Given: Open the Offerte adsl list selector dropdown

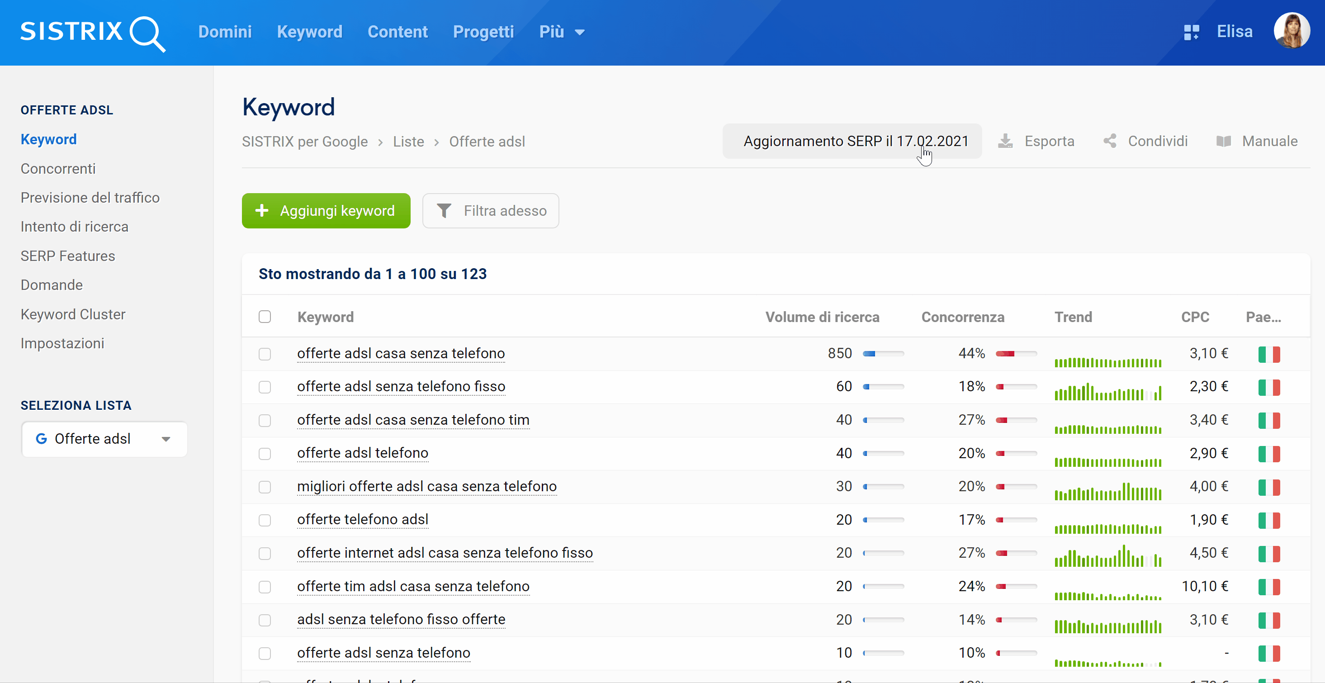Looking at the screenshot, I should pos(104,439).
